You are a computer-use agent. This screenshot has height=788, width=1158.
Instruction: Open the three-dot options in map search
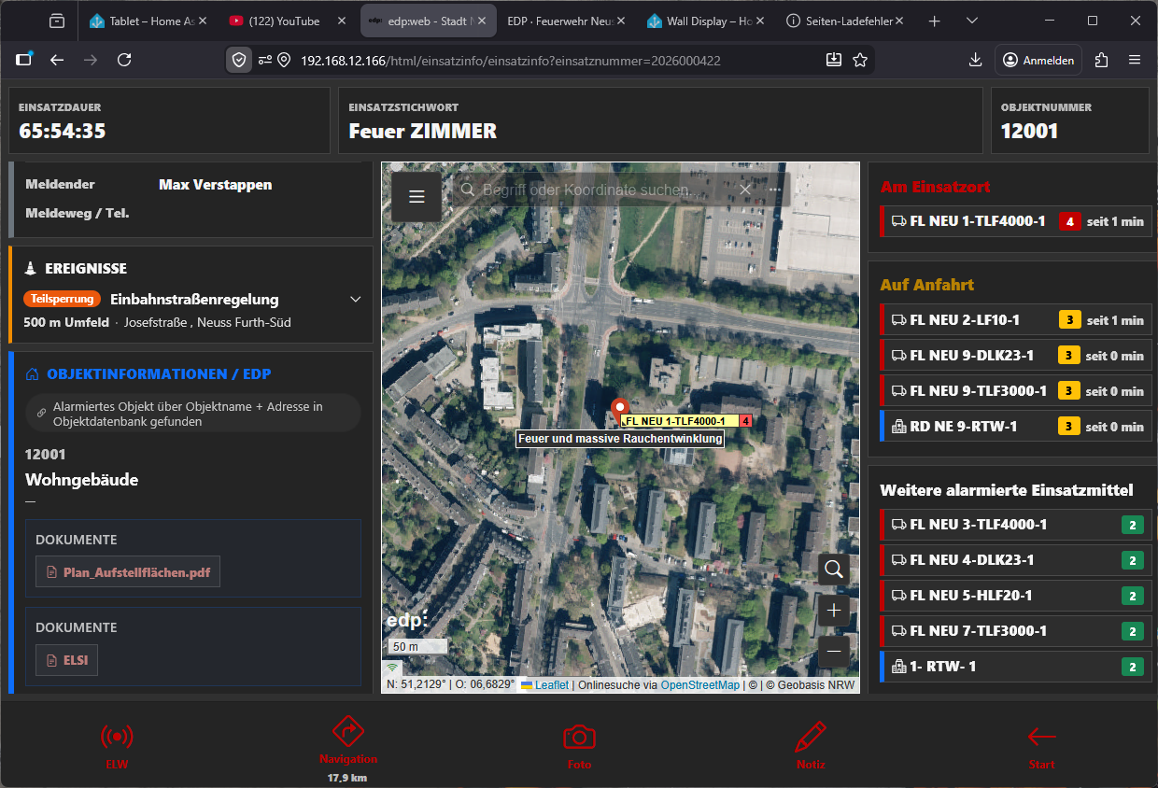click(774, 190)
